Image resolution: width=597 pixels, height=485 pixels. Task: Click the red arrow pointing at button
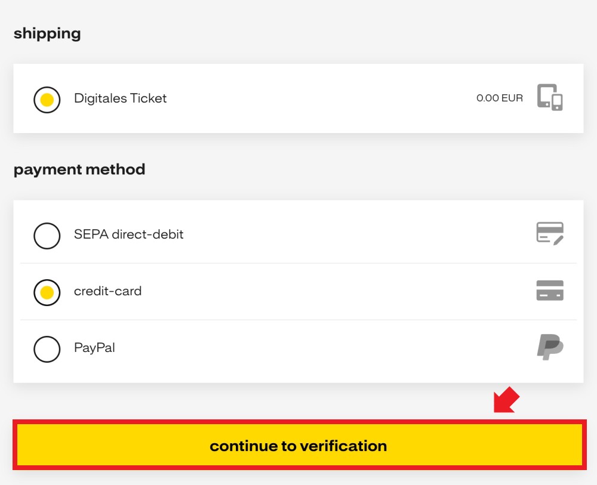tap(506, 400)
